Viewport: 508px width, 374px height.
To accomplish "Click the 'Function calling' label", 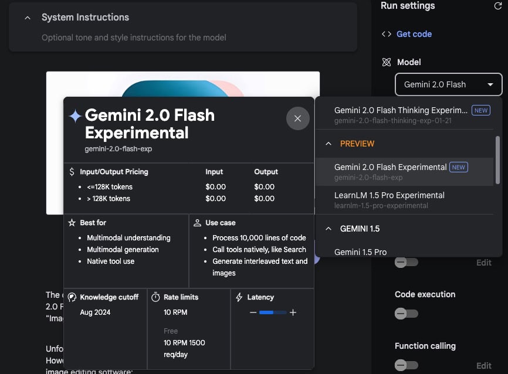I will [425, 346].
